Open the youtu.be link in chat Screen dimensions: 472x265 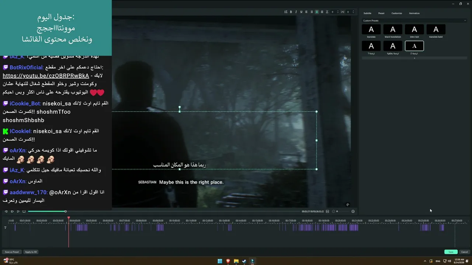click(x=46, y=76)
